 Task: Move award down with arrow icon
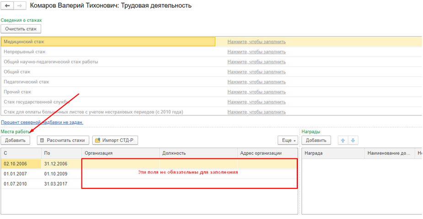pos(352,140)
